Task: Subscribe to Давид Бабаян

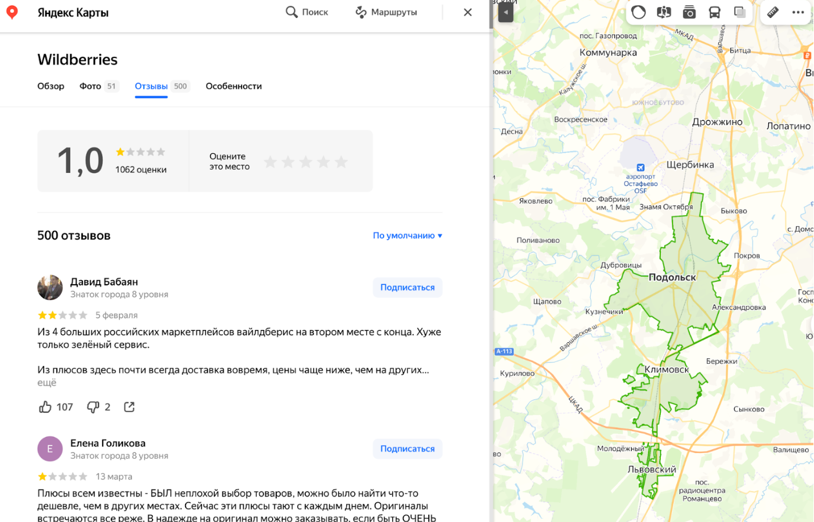Action: coord(407,288)
